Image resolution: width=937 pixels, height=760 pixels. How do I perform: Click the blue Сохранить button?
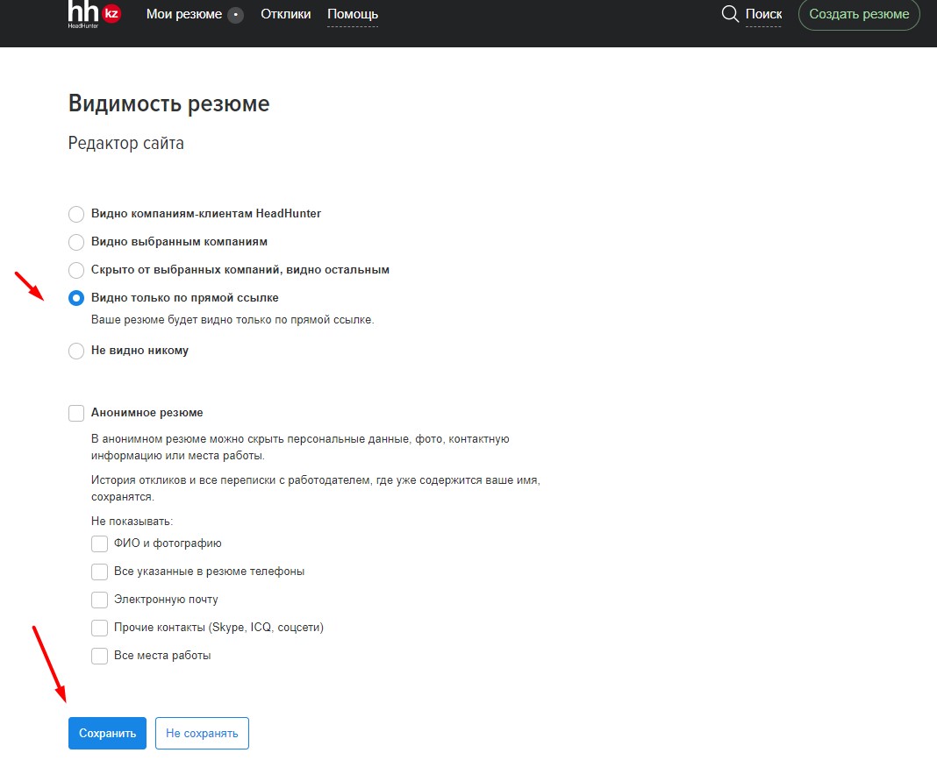(x=107, y=733)
